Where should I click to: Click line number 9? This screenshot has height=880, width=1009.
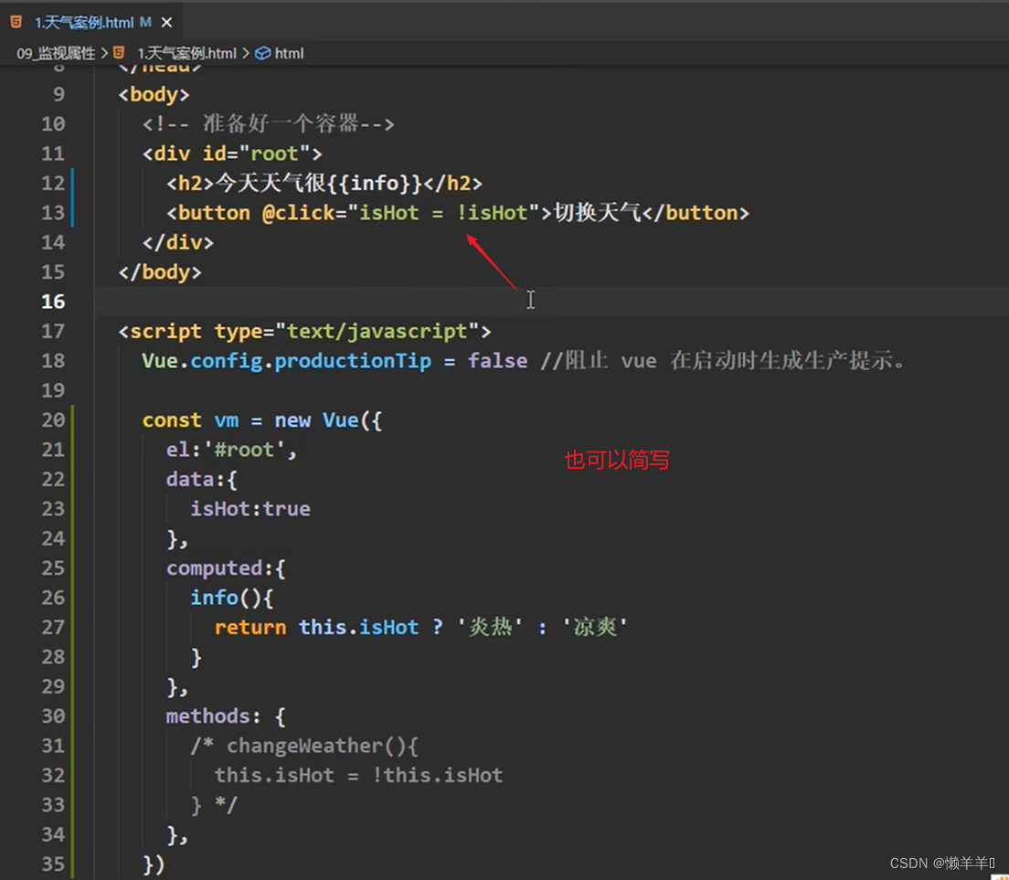coord(58,94)
